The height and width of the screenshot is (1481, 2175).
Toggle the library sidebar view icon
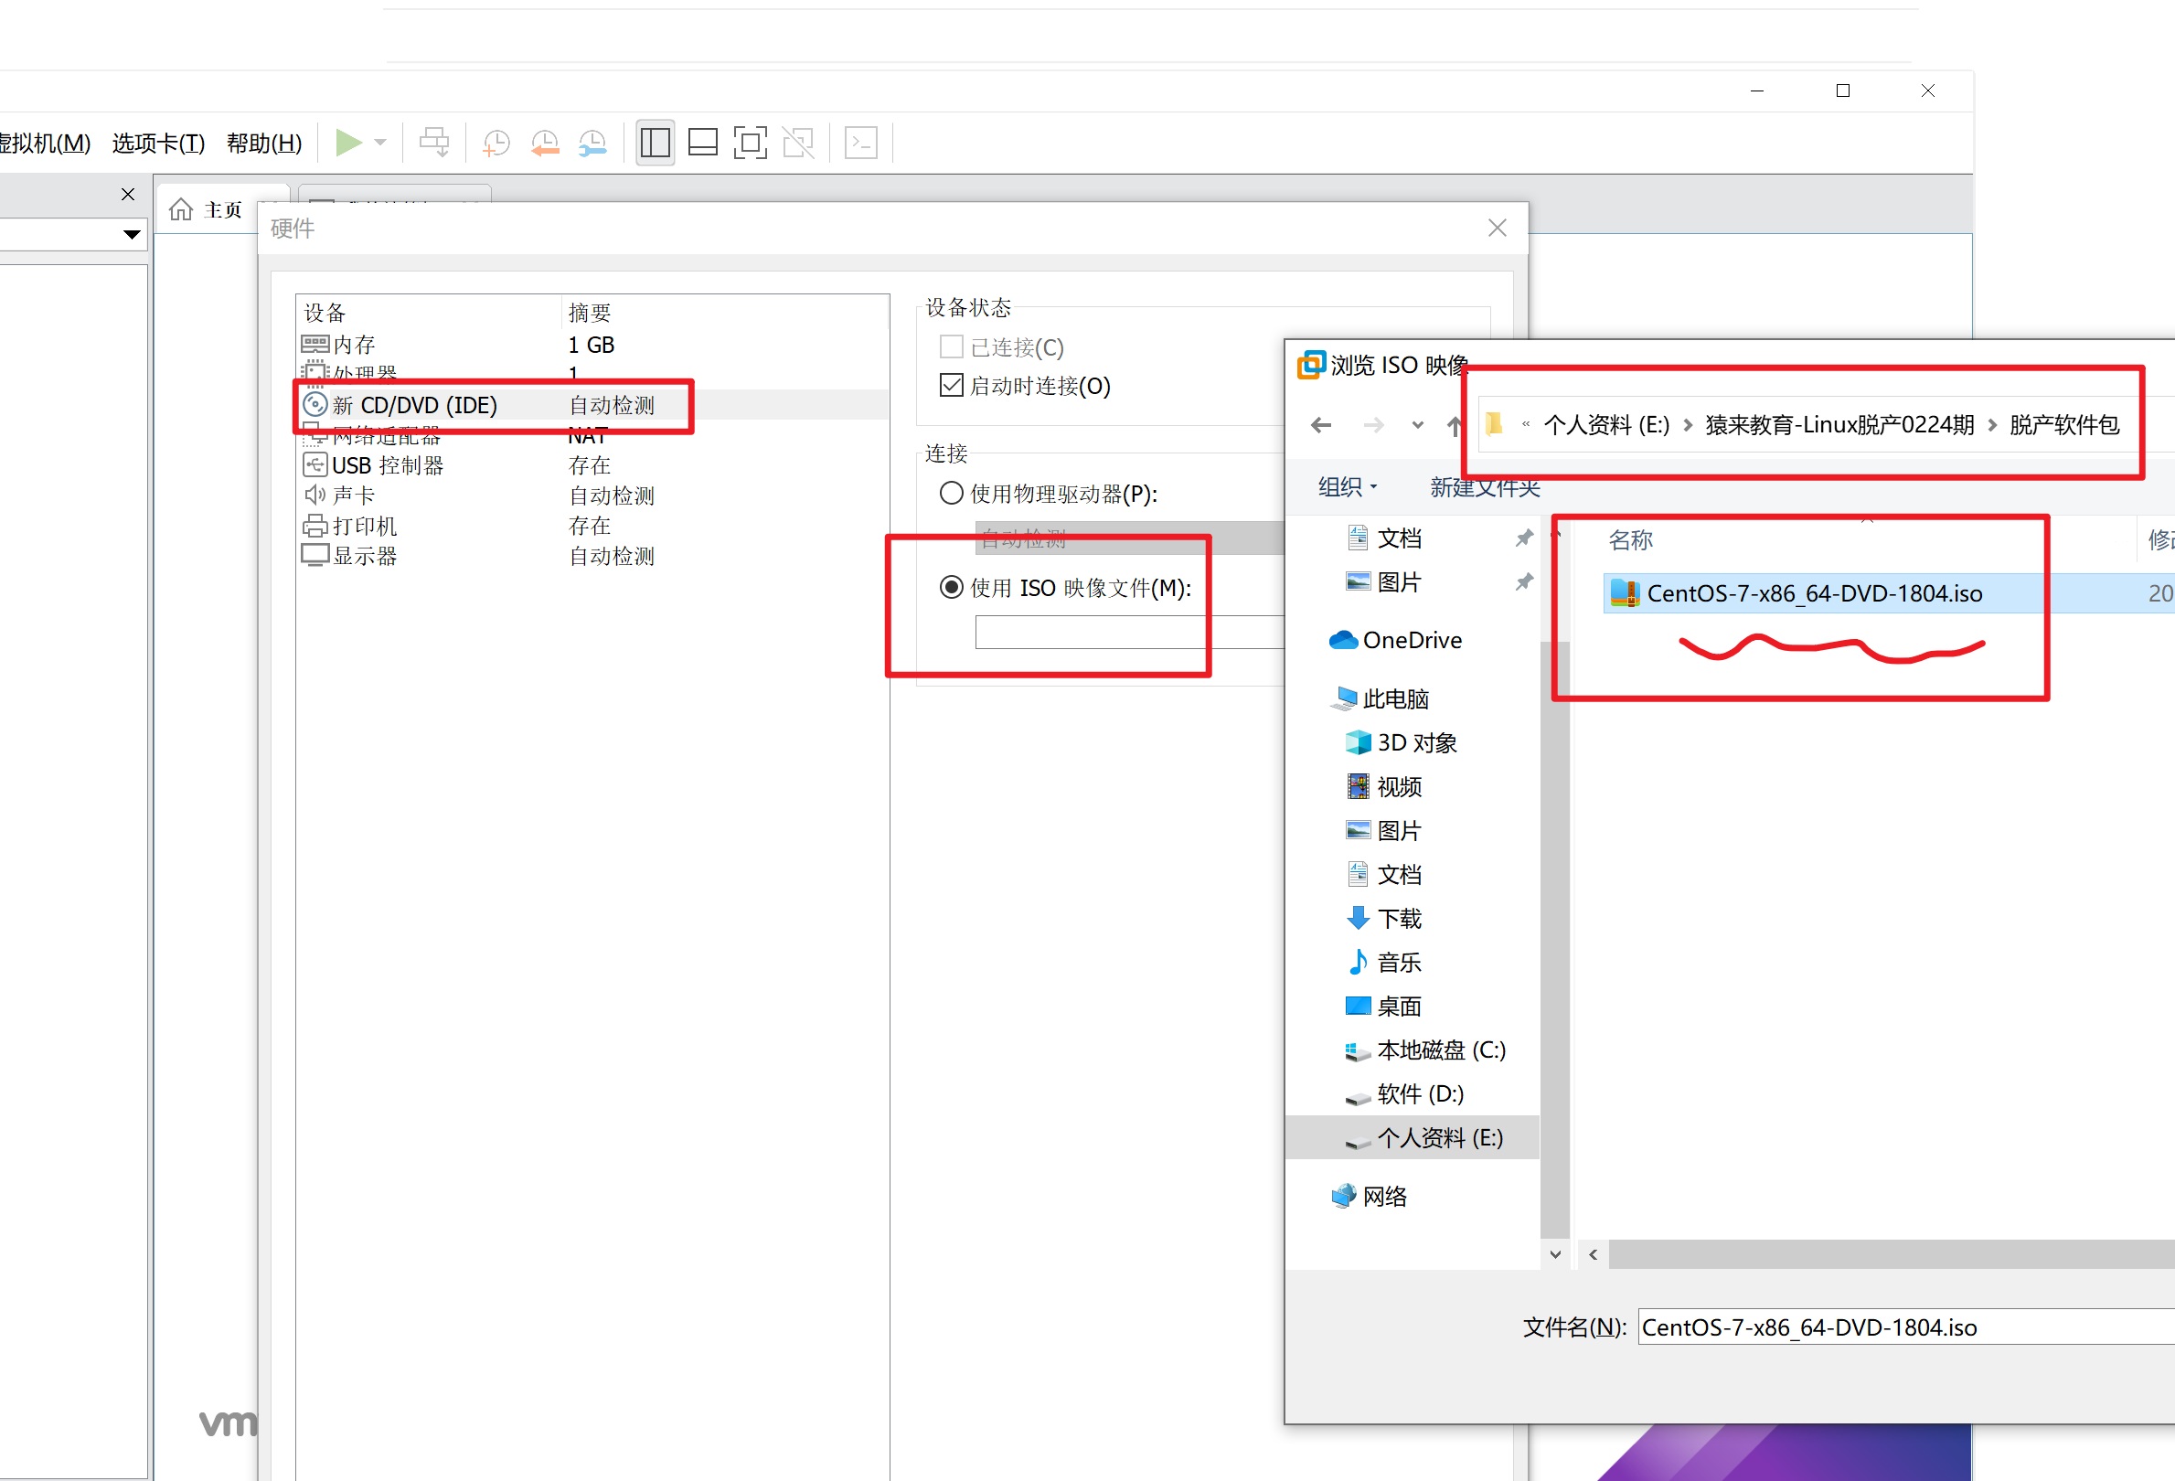click(656, 144)
